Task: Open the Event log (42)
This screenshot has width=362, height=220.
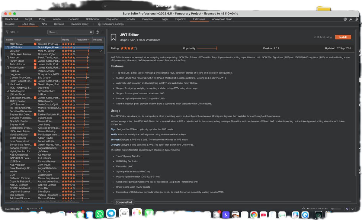Action: pyautogui.click(x=13, y=209)
